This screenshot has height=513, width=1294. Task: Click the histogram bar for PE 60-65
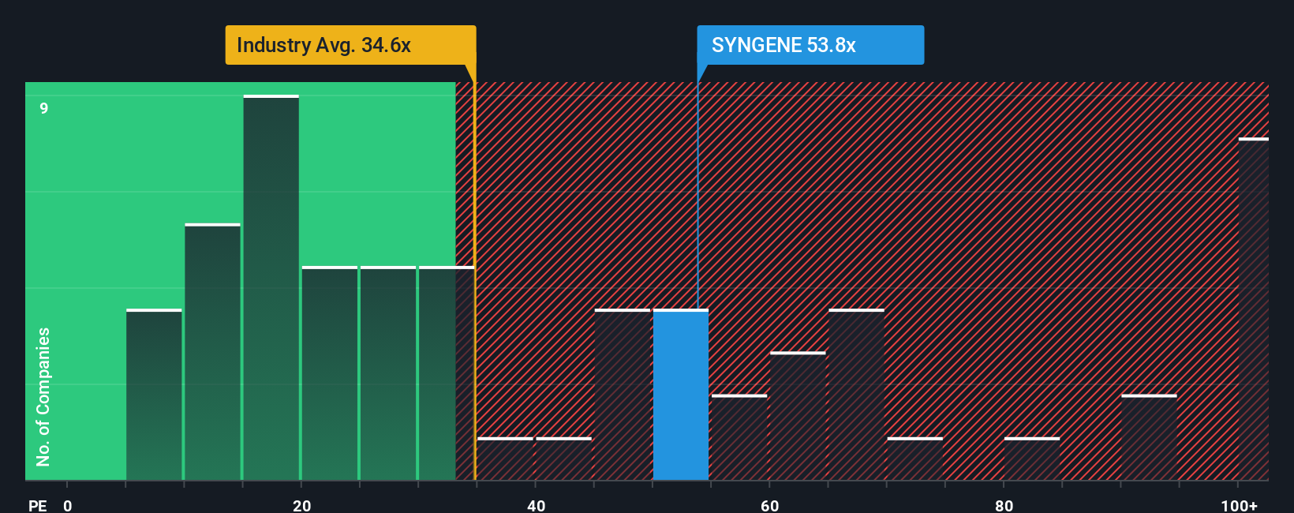798,416
